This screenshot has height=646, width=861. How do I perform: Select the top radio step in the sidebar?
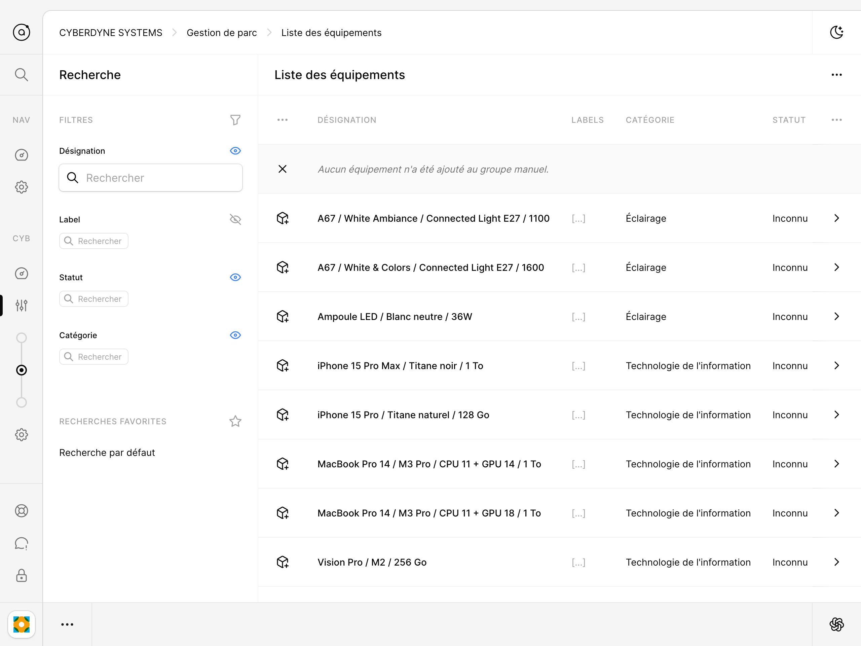pos(22,337)
